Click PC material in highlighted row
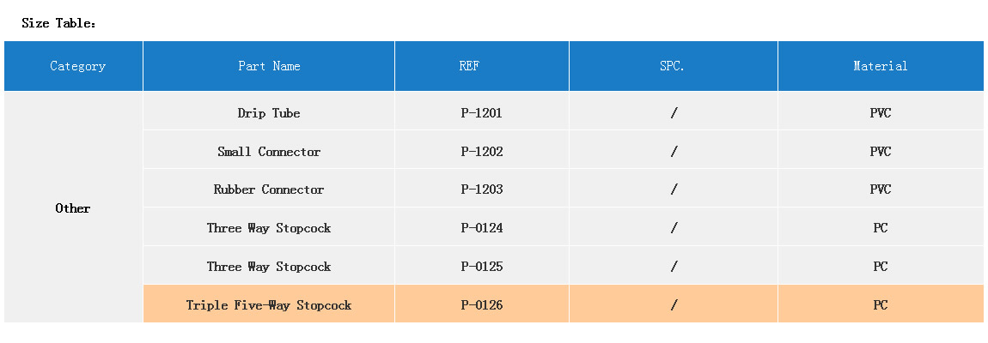This screenshot has height=343, width=988. (880, 305)
